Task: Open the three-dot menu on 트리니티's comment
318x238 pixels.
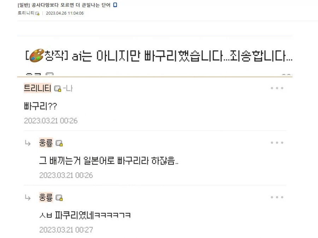Action: (x=277, y=88)
